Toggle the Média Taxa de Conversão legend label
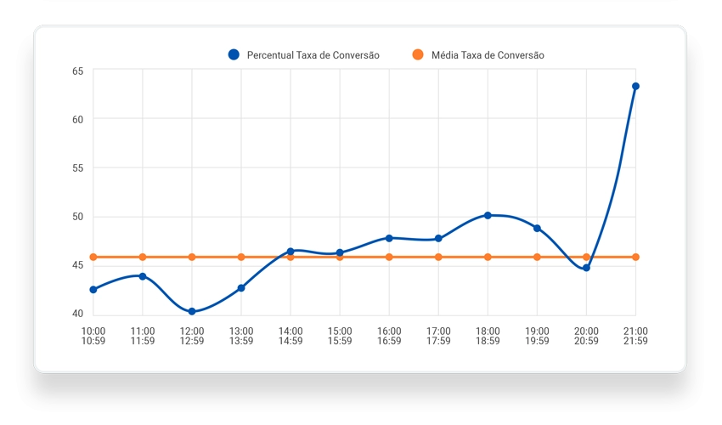Screen dimensions: 722x425 click(x=488, y=55)
